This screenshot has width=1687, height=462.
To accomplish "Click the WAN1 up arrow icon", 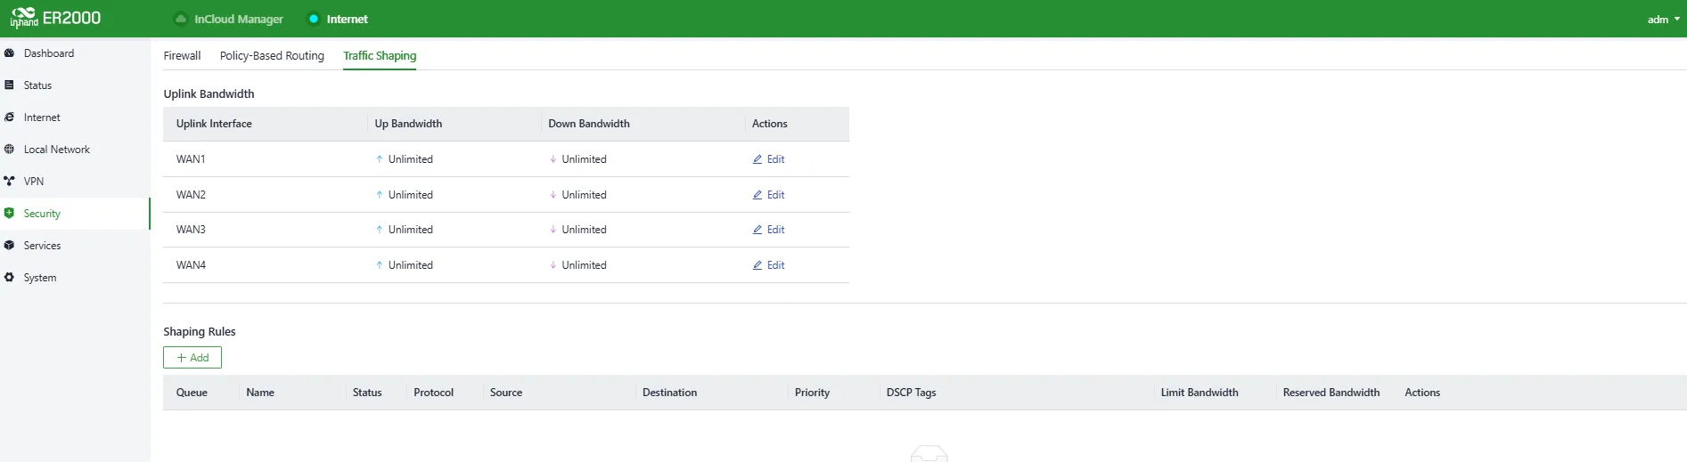I will click(380, 159).
